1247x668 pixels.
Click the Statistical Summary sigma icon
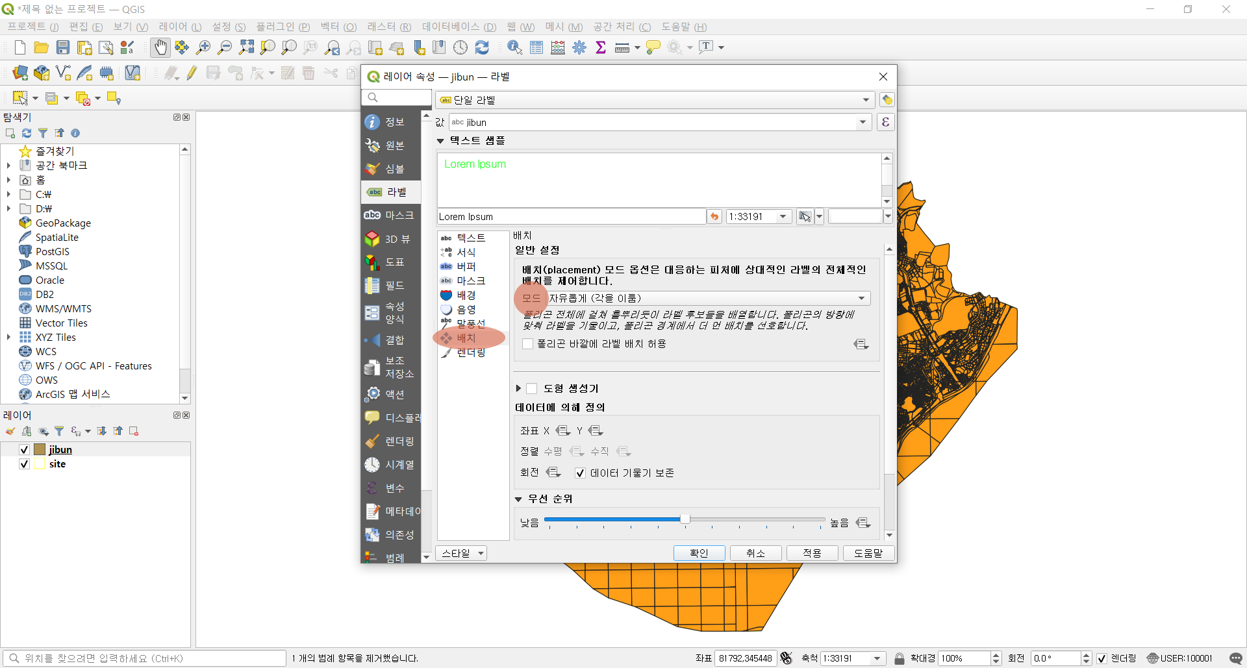coord(601,47)
